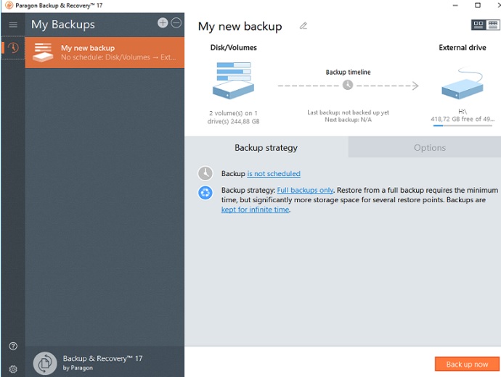Click the Paragon app icon in title bar
The image size is (501, 377).
[9, 5]
